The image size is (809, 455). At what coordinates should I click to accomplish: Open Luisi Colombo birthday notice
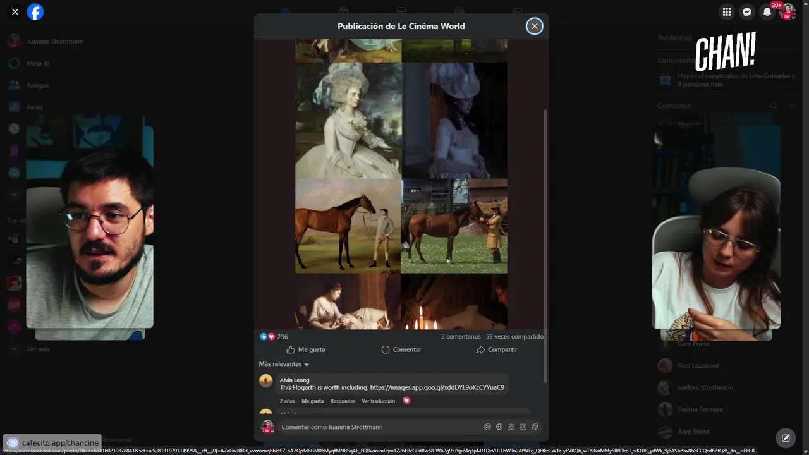coord(736,80)
